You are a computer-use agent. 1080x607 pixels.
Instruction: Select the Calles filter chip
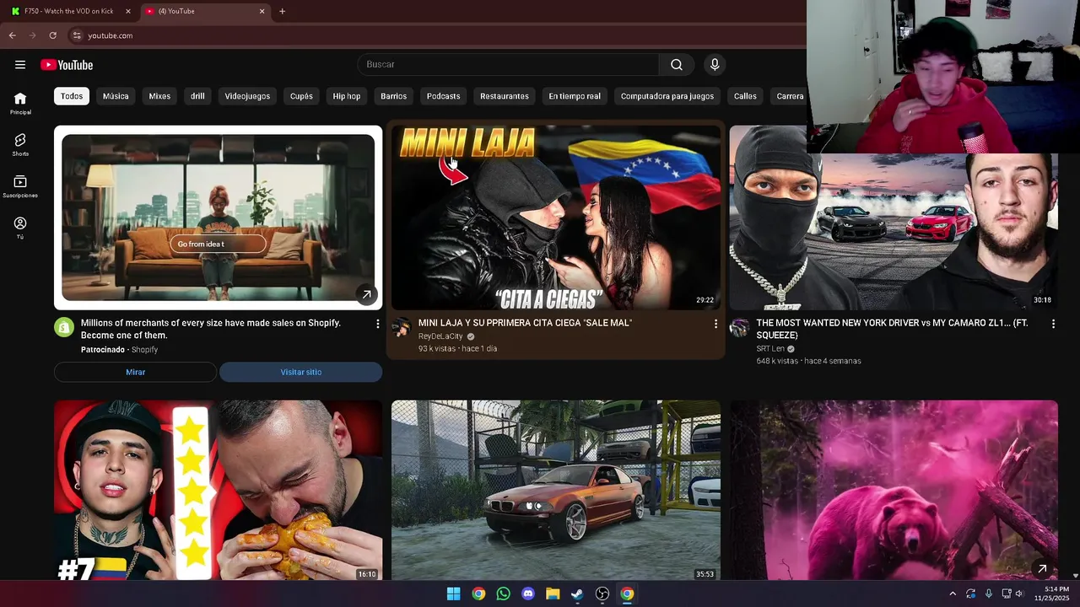point(745,96)
